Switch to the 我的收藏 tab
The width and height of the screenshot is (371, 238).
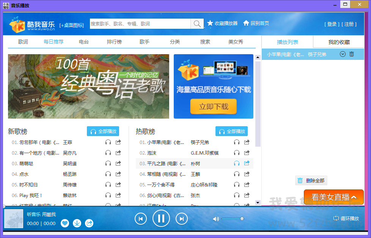pyautogui.click(x=339, y=42)
